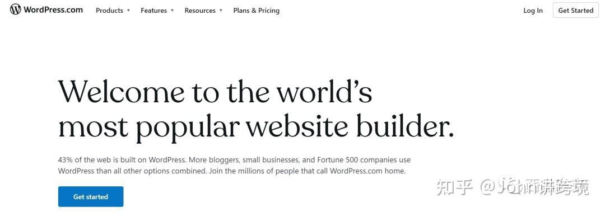Open the Resources menu
Image resolution: width=605 pixels, height=212 pixels.
(200, 11)
